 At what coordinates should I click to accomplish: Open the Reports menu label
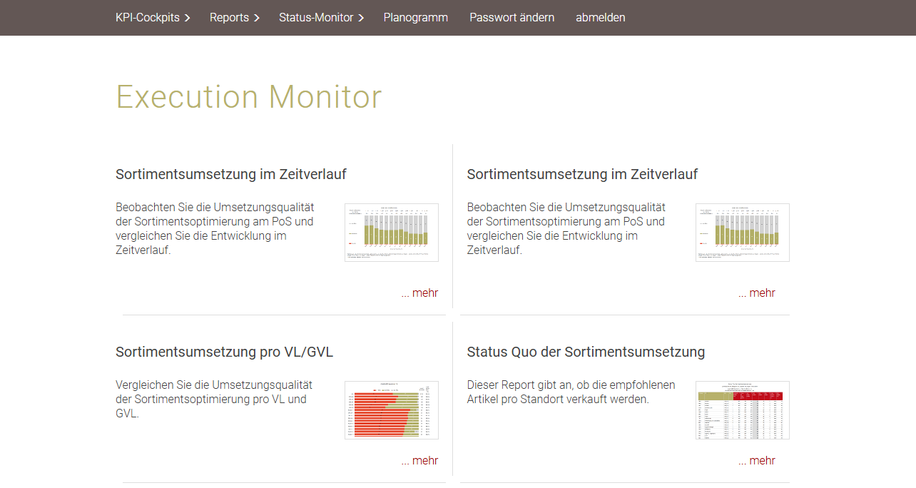pos(229,18)
